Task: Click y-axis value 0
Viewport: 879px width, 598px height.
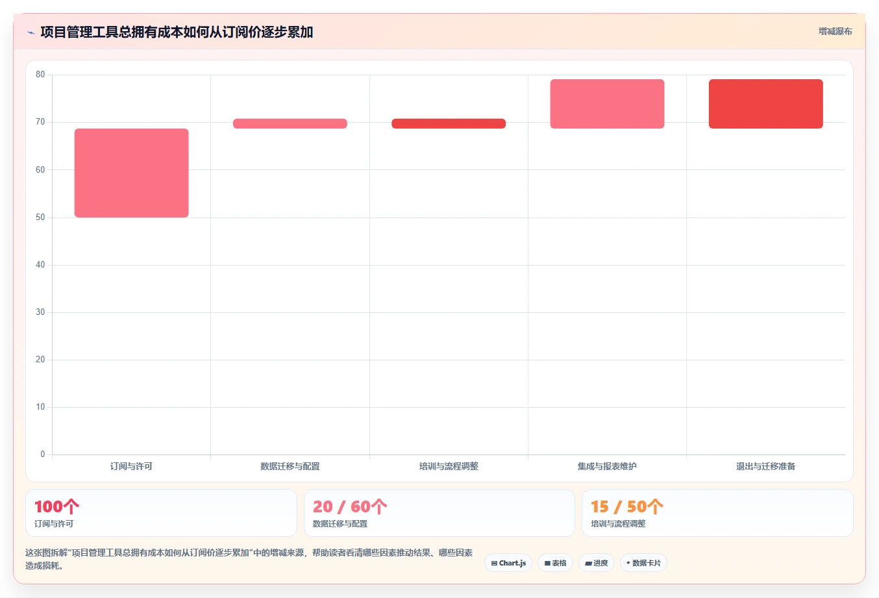Action: click(43, 455)
